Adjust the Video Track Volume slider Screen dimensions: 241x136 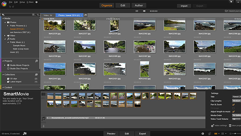point(236,119)
